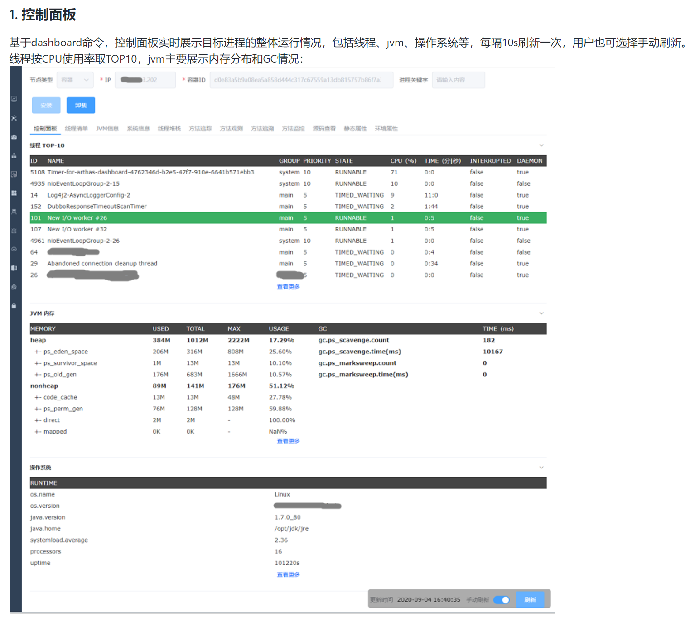This screenshot has width=695, height=622.
Task: Click the DAEMON column header
Action: pyautogui.click(x=529, y=161)
